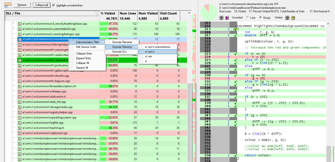Choose Exclude Filename from the submenu
The height and width of the screenshot is (162, 335).
122,42
